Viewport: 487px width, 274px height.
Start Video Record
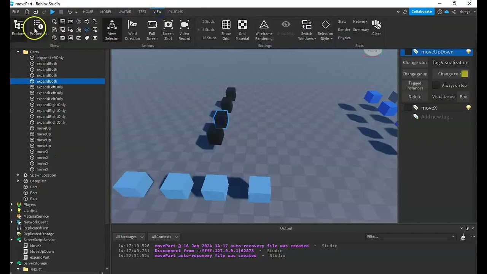pyautogui.click(x=184, y=30)
